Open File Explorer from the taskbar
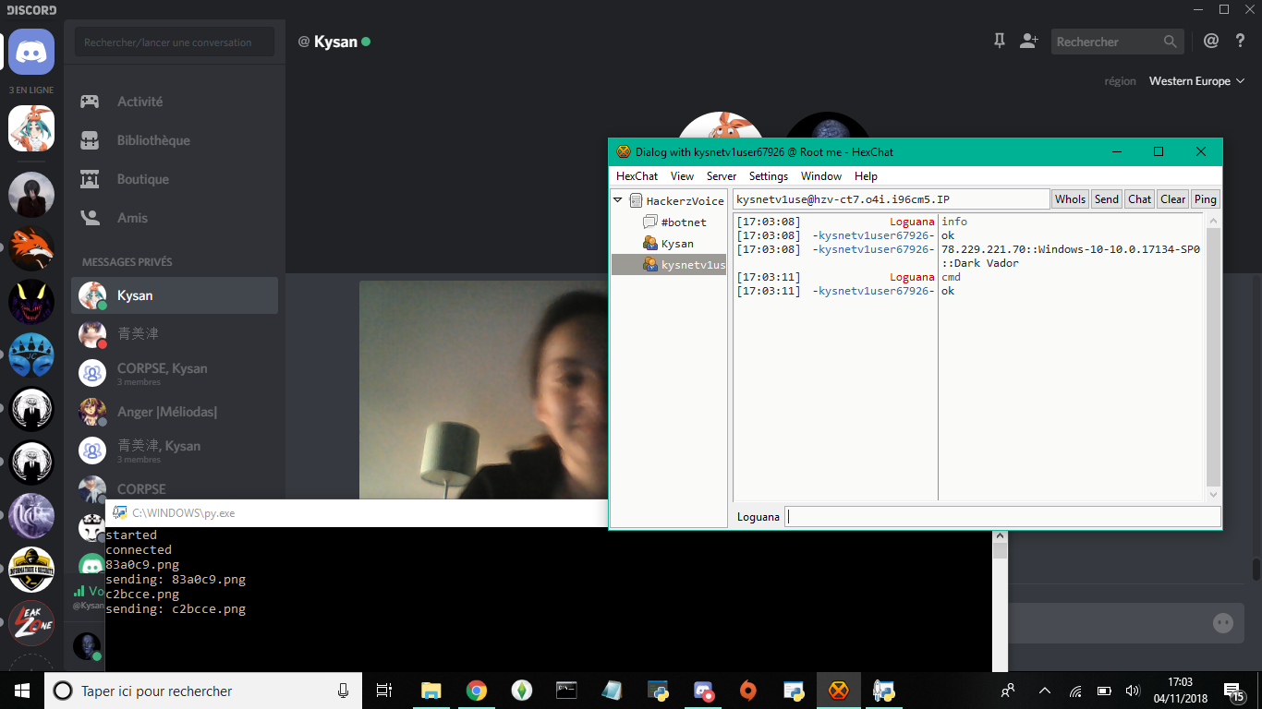 [x=431, y=691]
